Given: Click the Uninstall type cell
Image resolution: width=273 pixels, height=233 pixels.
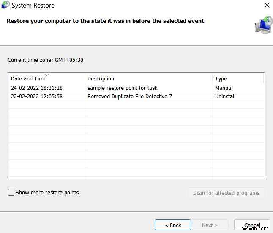Looking at the screenshot, I should tap(225, 97).
